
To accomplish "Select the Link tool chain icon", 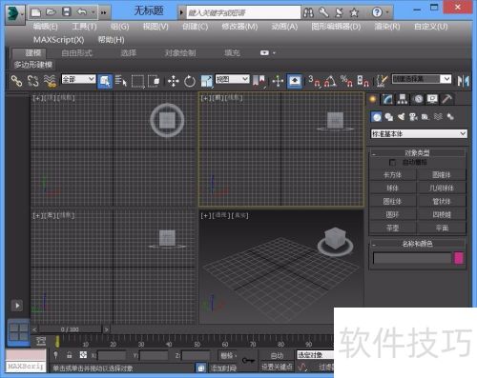I will tap(16, 81).
